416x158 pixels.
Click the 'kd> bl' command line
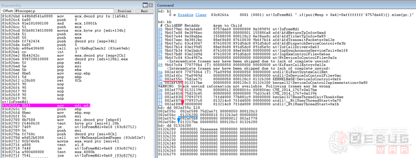pos(165,11)
